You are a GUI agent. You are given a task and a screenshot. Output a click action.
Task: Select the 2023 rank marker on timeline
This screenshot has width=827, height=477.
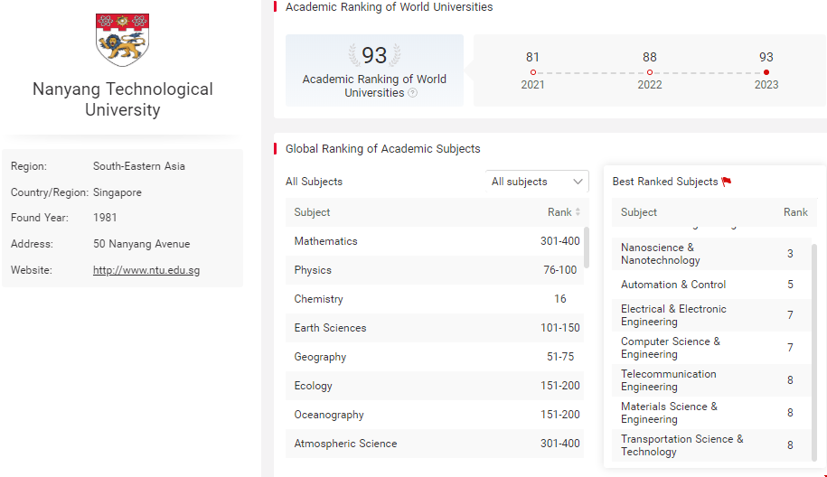pyautogui.click(x=766, y=72)
